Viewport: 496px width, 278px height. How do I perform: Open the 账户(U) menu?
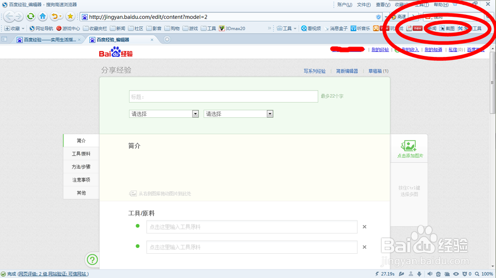tap(345, 4)
